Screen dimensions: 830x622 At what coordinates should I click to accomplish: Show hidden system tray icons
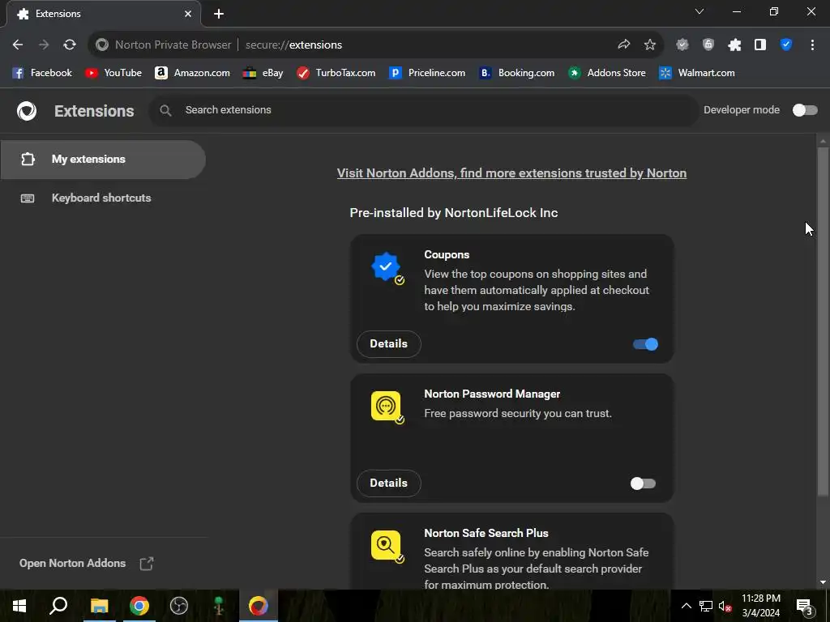click(x=686, y=606)
